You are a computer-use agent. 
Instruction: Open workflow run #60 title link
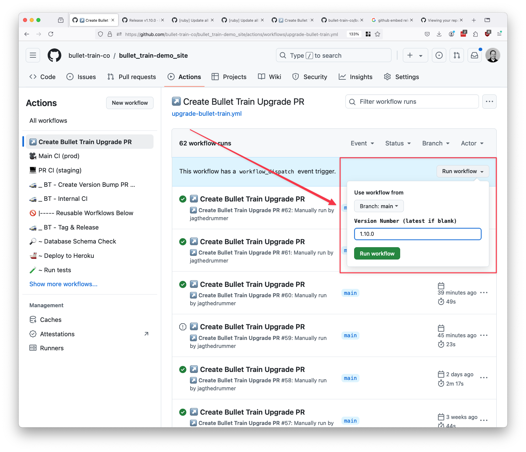tap(252, 284)
